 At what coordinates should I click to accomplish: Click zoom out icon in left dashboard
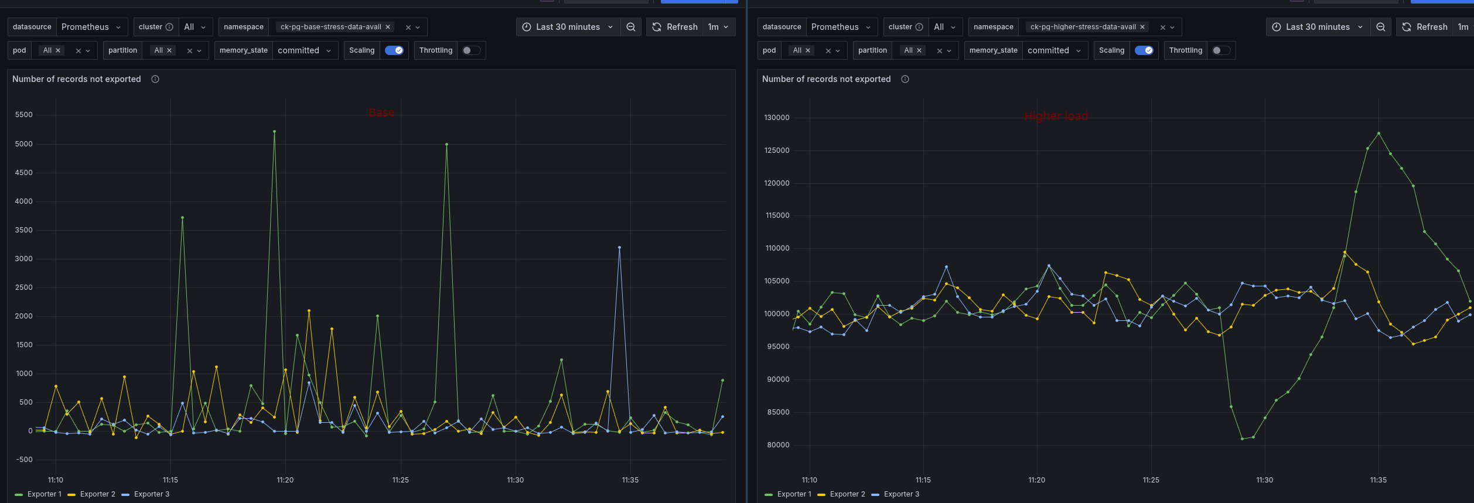click(x=631, y=27)
